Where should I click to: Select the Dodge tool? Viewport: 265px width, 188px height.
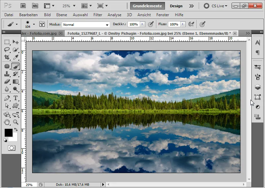point(16,89)
